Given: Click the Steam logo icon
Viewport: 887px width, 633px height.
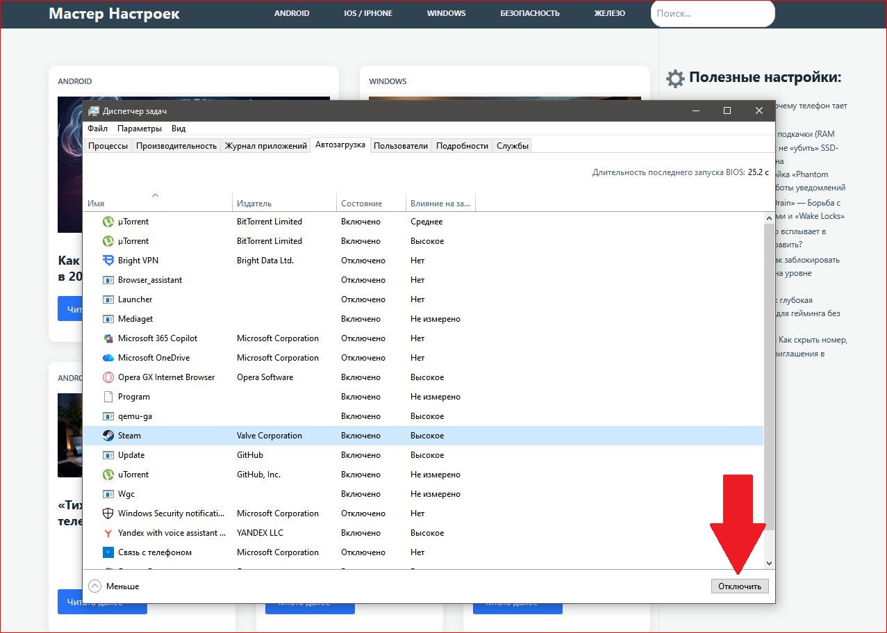Looking at the screenshot, I should click(108, 436).
